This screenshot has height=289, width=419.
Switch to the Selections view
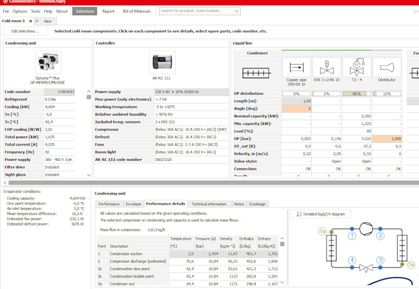[x=84, y=11]
